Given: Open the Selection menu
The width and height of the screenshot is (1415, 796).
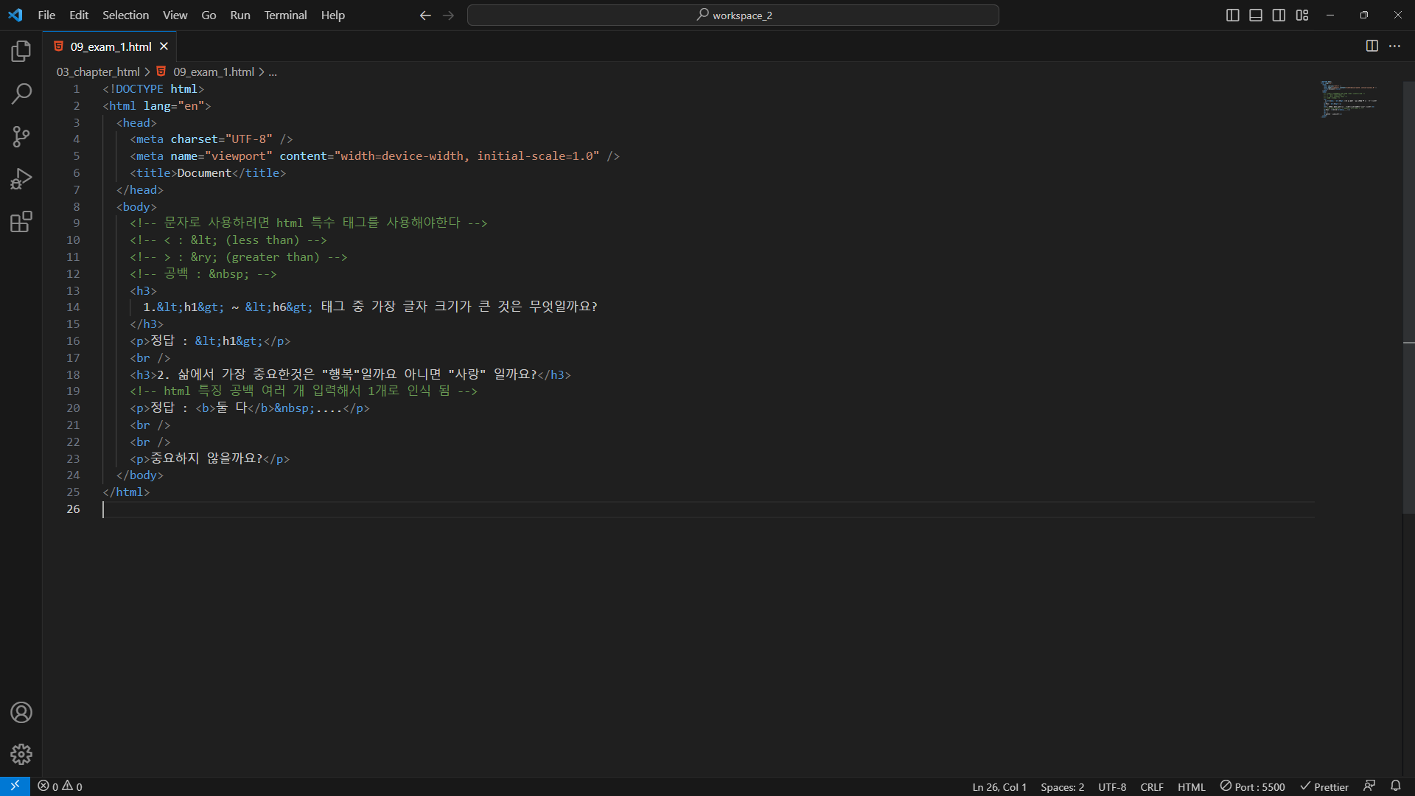Looking at the screenshot, I should point(125,15).
